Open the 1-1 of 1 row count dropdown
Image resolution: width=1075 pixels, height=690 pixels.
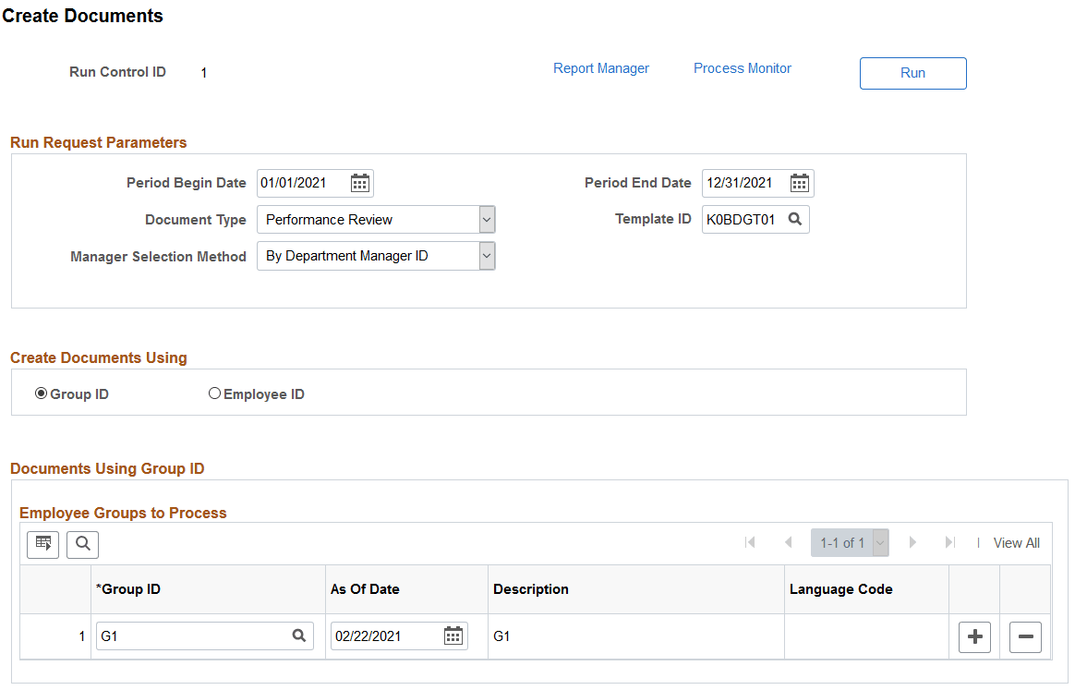(879, 542)
